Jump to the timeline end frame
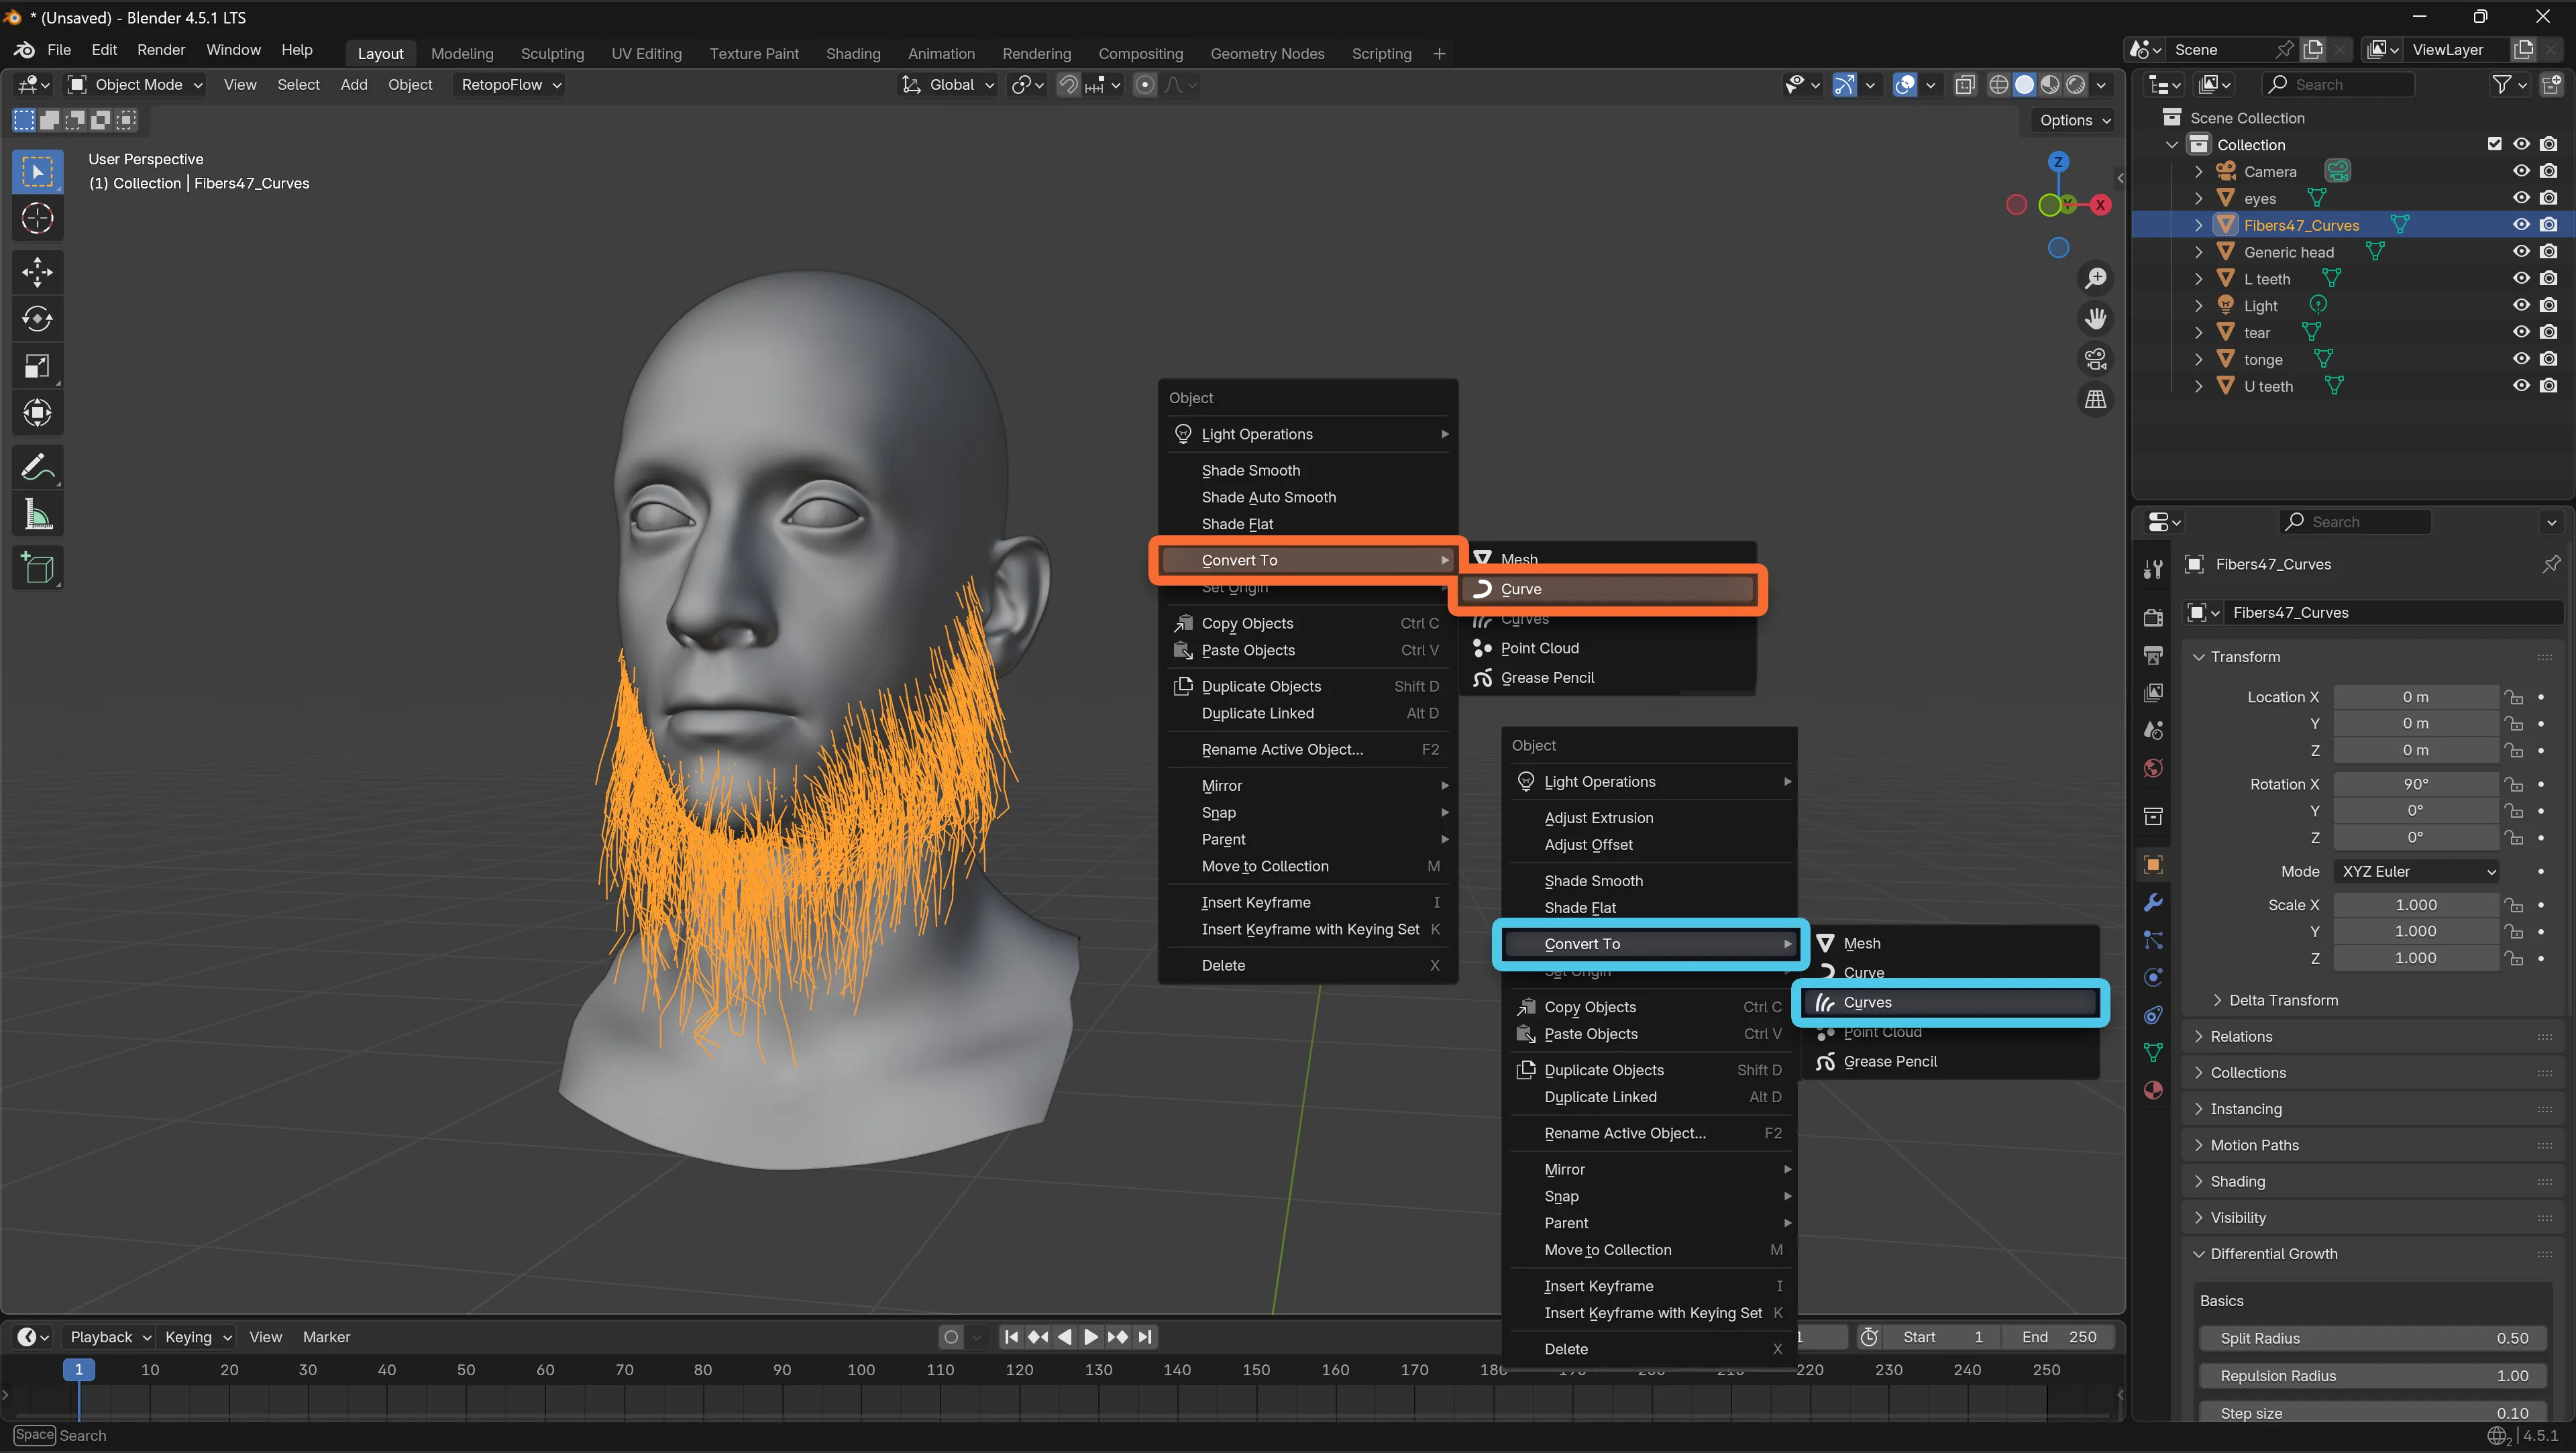Image resolution: width=2576 pixels, height=1453 pixels. (x=1145, y=1338)
